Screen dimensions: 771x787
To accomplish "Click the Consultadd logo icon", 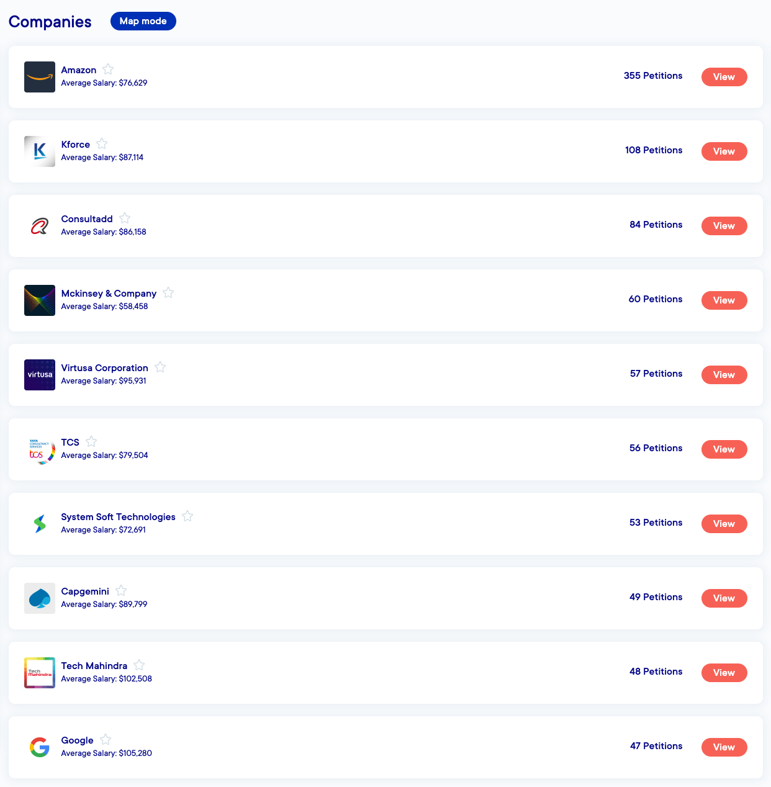I will pyautogui.click(x=40, y=226).
